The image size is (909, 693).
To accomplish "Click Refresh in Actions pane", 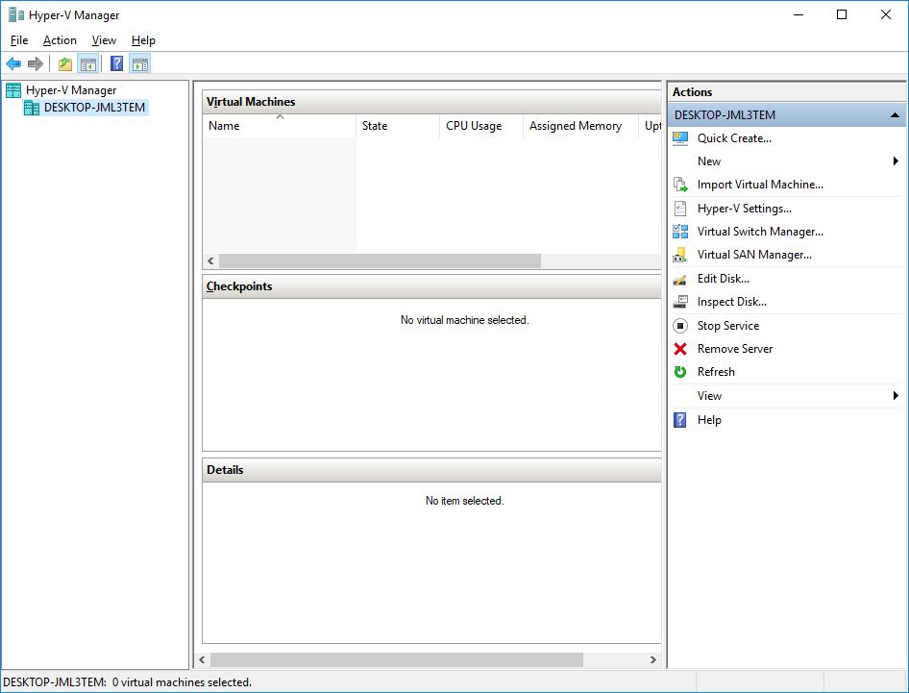I will (x=716, y=372).
